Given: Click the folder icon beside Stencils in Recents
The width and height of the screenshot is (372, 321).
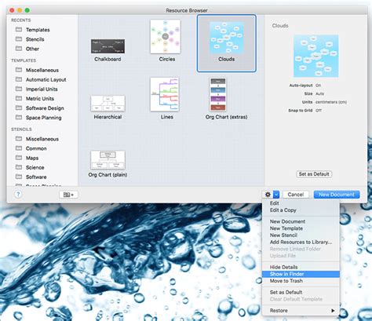Looking at the screenshot, I should coord(19,38).
